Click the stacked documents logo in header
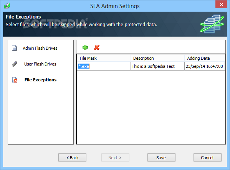Image resolution: width=230 pixels, height=170 pixels. 212,24
